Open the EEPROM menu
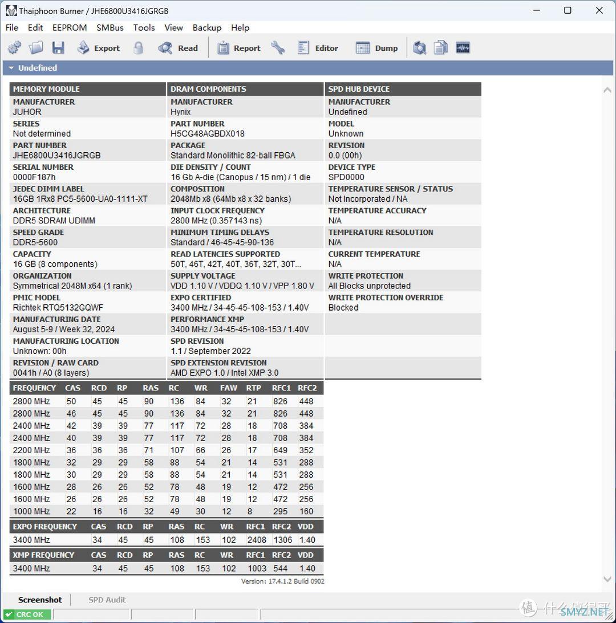This screenshot has height=623, width=616. (70, 27)
